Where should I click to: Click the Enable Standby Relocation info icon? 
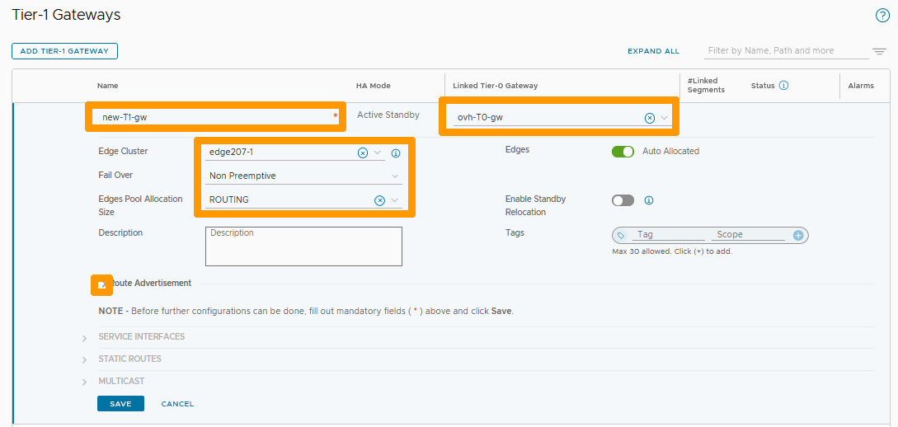[649, 200]
